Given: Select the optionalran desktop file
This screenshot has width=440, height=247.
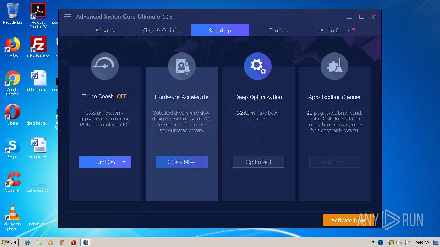Looking at the screenshot, I should [x=38, y=185].
